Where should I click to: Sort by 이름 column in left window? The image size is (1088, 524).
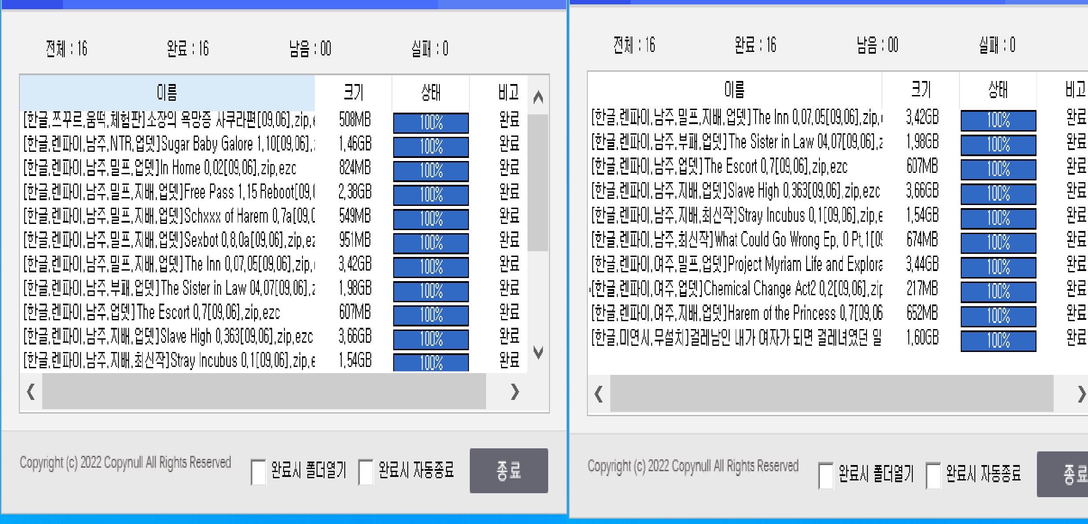(167, 93)
